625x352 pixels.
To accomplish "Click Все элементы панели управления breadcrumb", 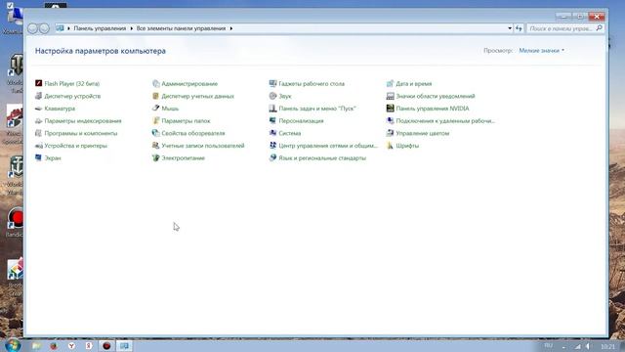I will click(181, 28).
